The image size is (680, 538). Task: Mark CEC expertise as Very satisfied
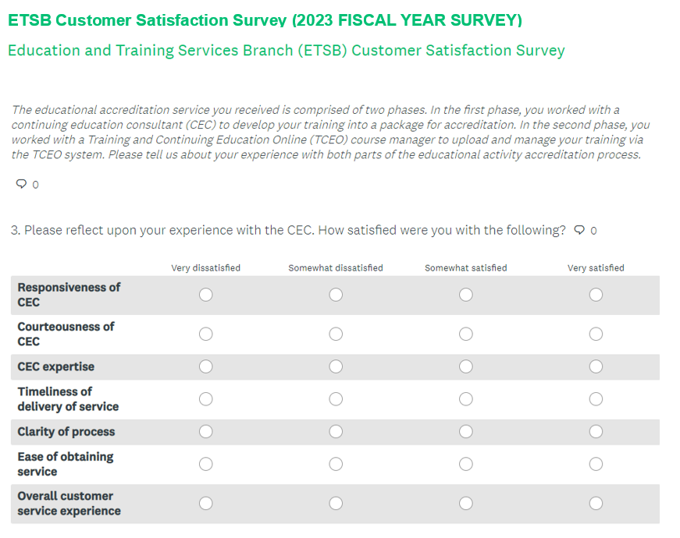click(596, 366)
